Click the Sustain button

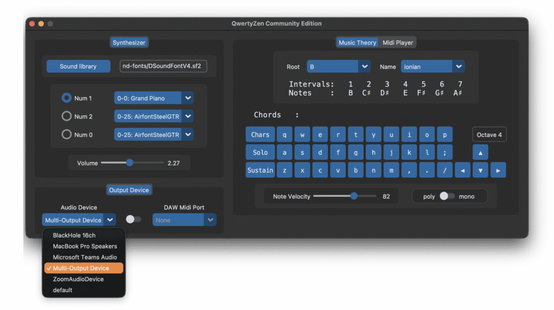[260, 170]
